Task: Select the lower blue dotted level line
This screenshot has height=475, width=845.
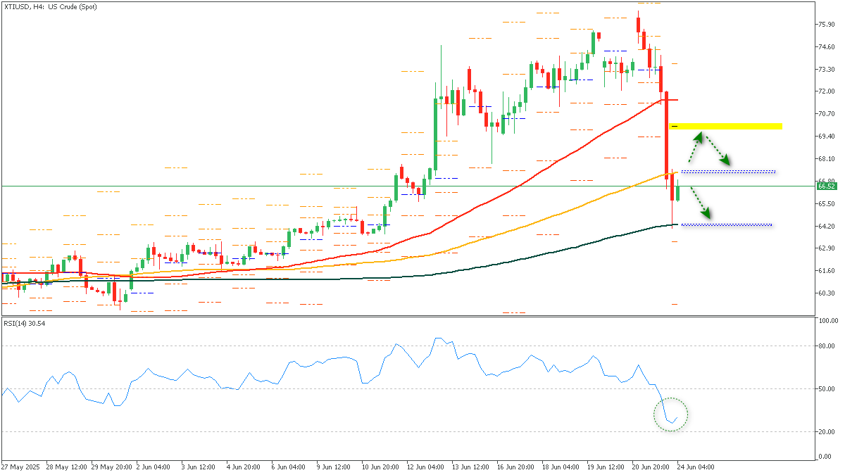Action: tap(727, 225)
